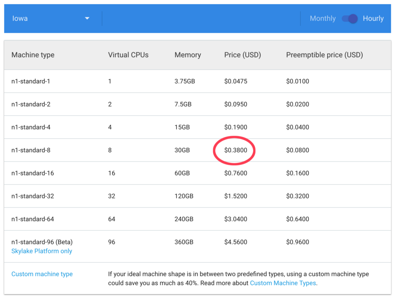The width and height of the screenshot is (395, 299).
Task: Follow the Custom machine type link
Action: pos(42,274)
